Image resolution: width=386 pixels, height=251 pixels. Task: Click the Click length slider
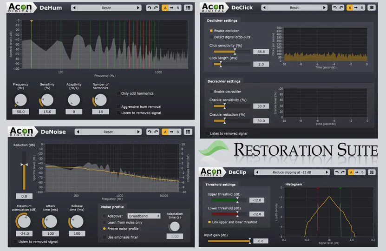pos(232,64)
